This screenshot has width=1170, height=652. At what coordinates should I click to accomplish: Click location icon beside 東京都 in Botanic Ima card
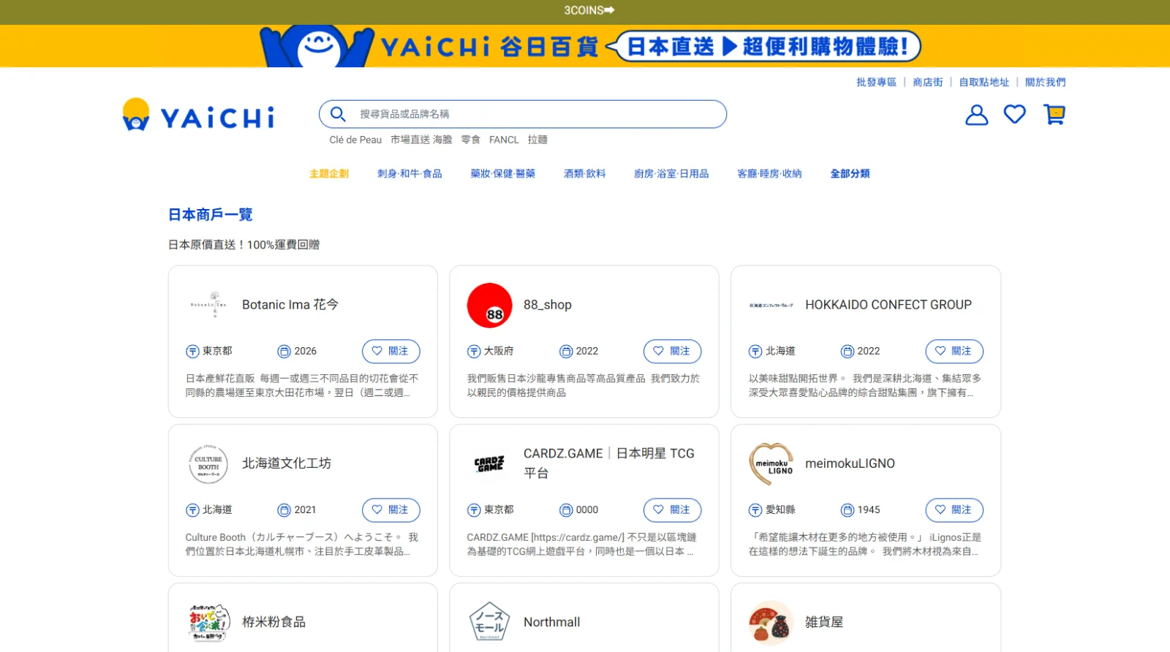192,352
